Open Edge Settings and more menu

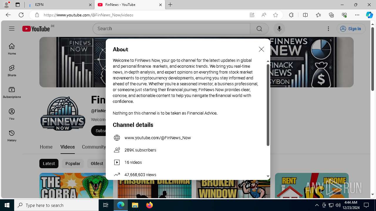click(x=357, y=15)
